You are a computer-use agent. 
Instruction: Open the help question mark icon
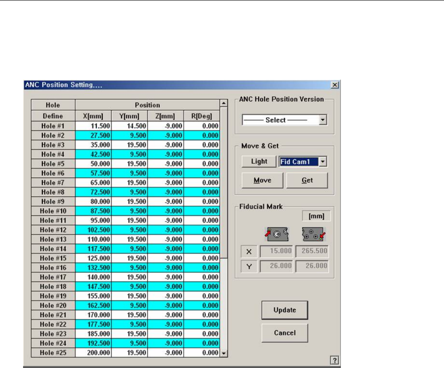[335, 360]
